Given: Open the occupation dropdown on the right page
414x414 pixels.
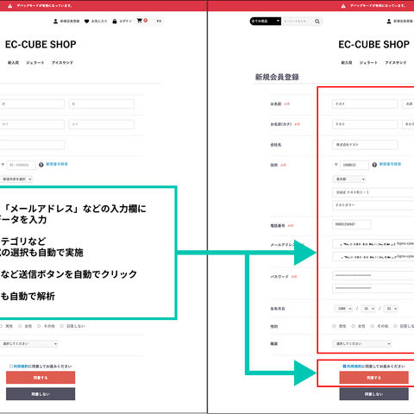Looking at the screenshot, I should (x=361, y=343).
